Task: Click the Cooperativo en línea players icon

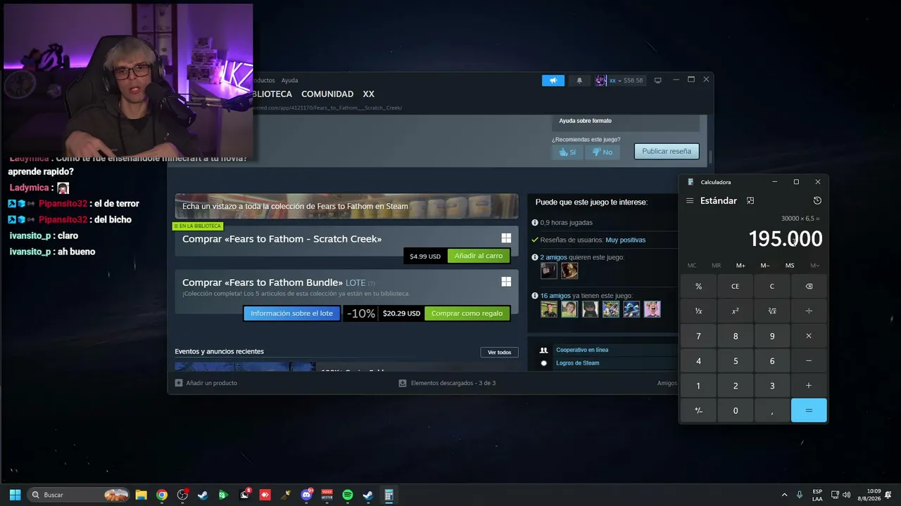Action: [x=543, y=350]
